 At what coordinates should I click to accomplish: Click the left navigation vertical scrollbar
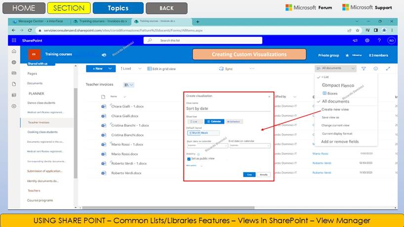pos(76,133)
